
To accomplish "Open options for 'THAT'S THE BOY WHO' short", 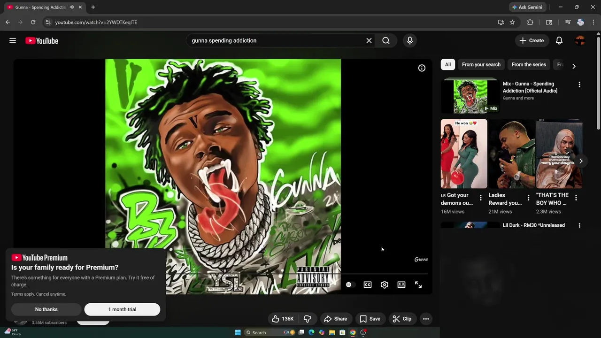I will point(576,198).
